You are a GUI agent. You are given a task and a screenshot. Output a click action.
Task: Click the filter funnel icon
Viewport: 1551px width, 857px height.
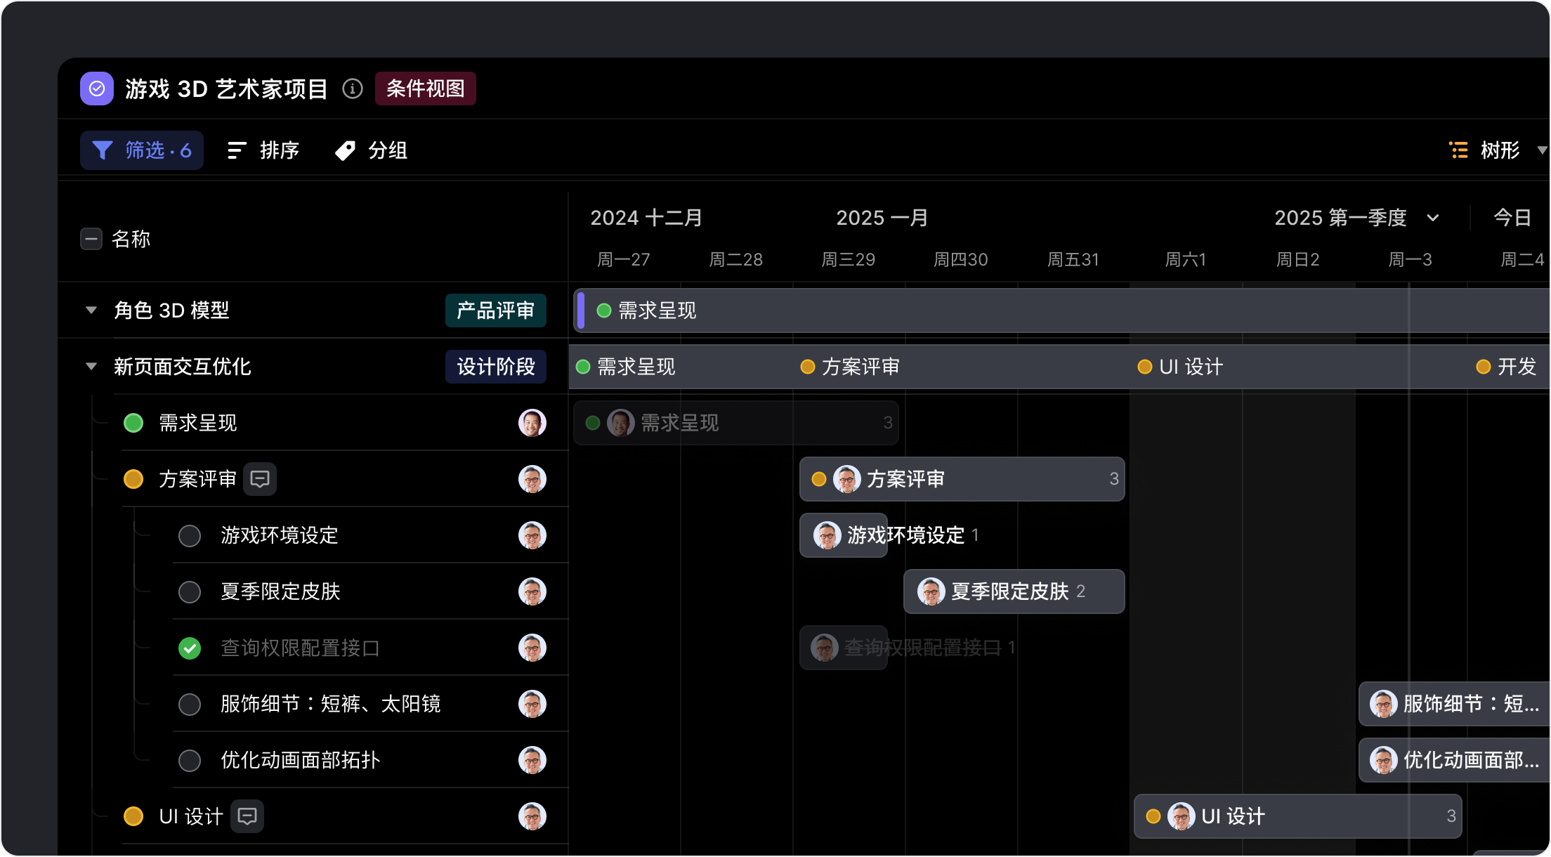click(103, 150)
